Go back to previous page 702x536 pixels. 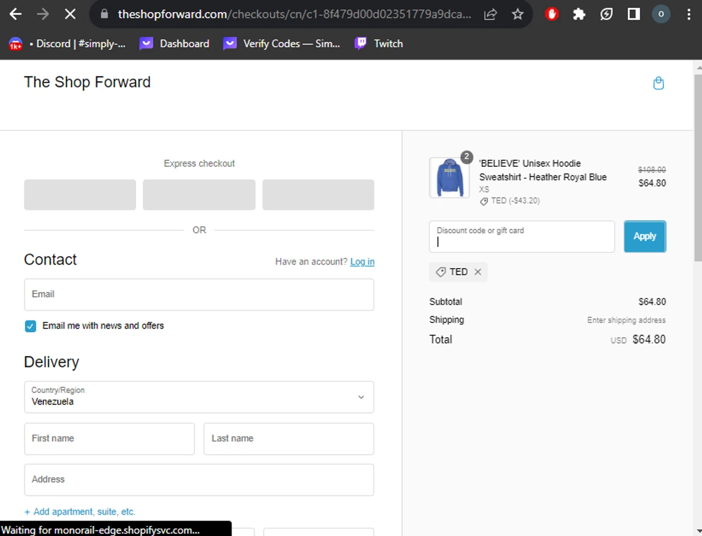click(x=15, y=14)
